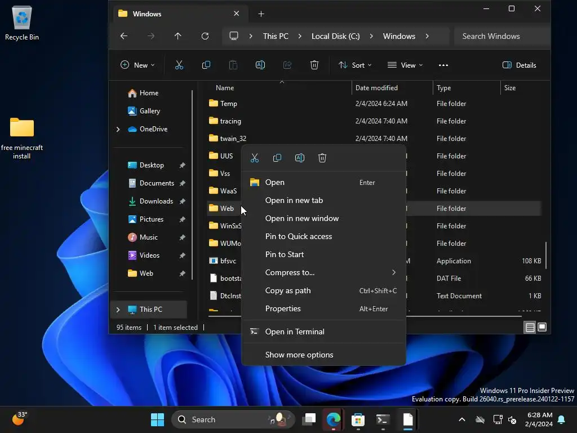Open the Sort dropdown

coord(355,65)
